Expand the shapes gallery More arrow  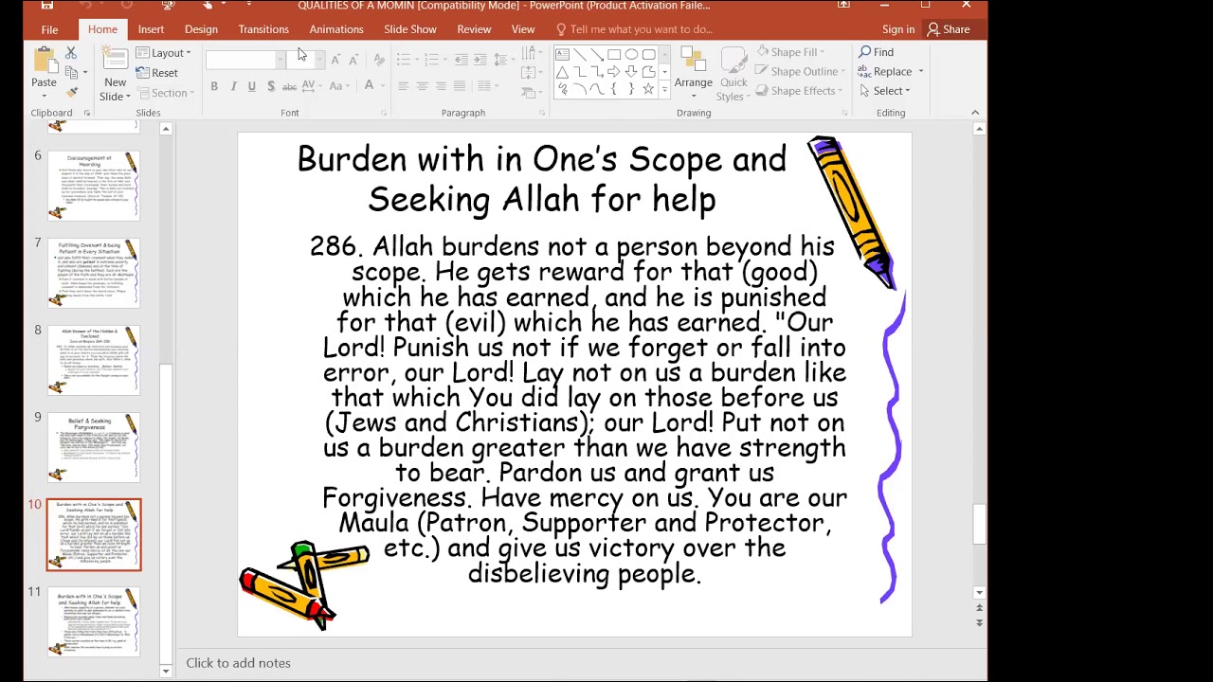(x=664, y=90)
